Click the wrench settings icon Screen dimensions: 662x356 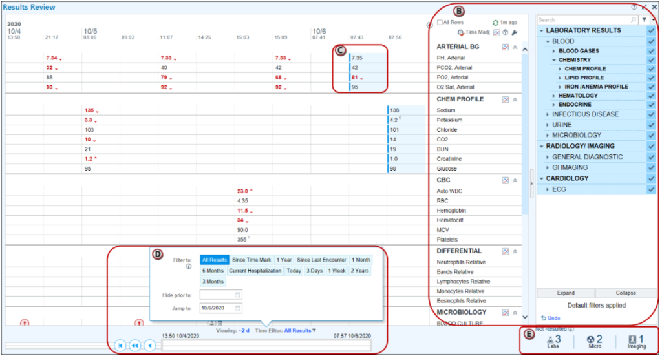click(x=515, y=32)
